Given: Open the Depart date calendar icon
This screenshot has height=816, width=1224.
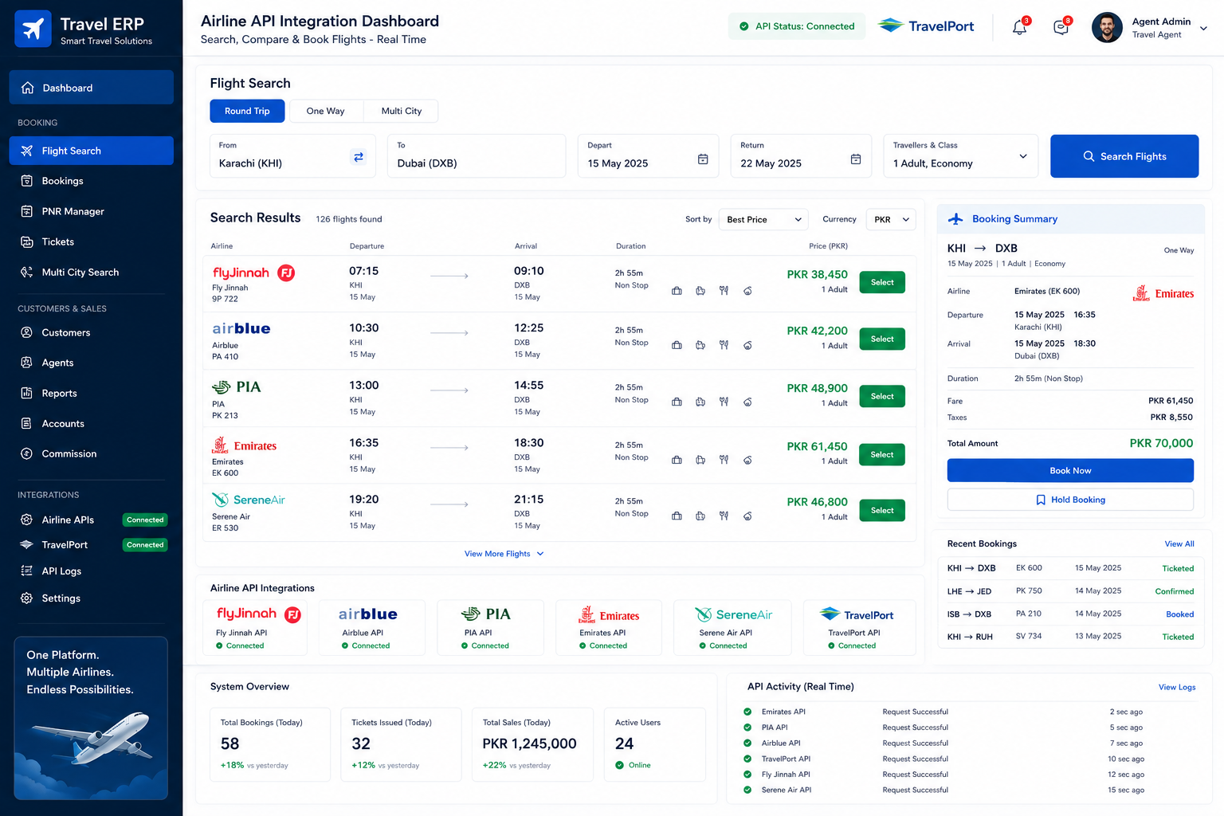Looking at the screenshot, I should pos(703,159).
